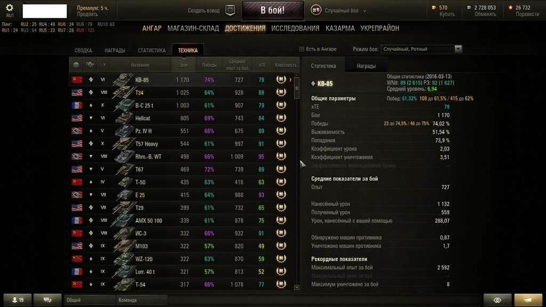Click the В бой! button
Screen dimensions: 546x307
272,10
